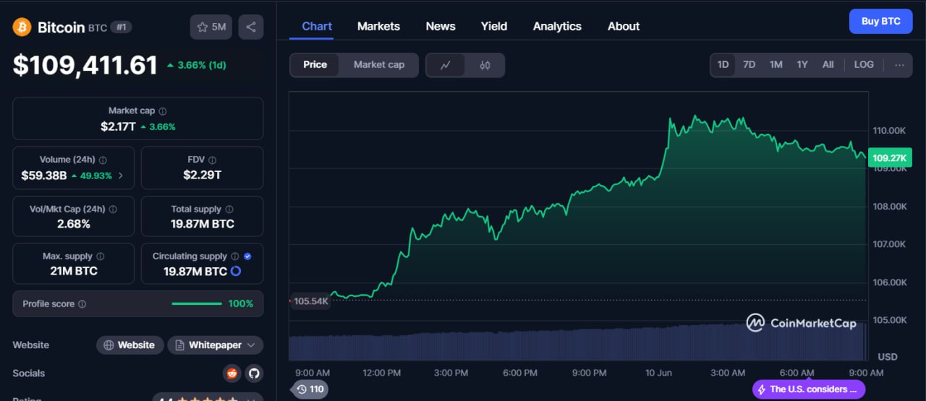926x401 pixels.
Task: Switch to candlestick chart icon
Action: (x=485, y=65)
